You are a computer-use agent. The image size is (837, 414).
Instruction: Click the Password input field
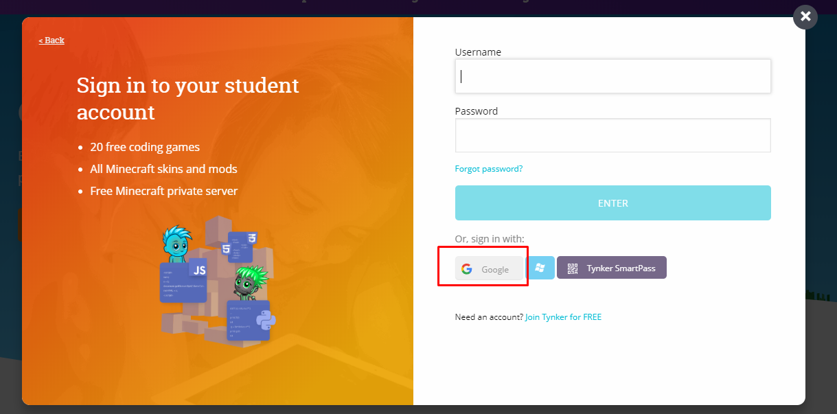pyautogui.click(x=612, y=135)
